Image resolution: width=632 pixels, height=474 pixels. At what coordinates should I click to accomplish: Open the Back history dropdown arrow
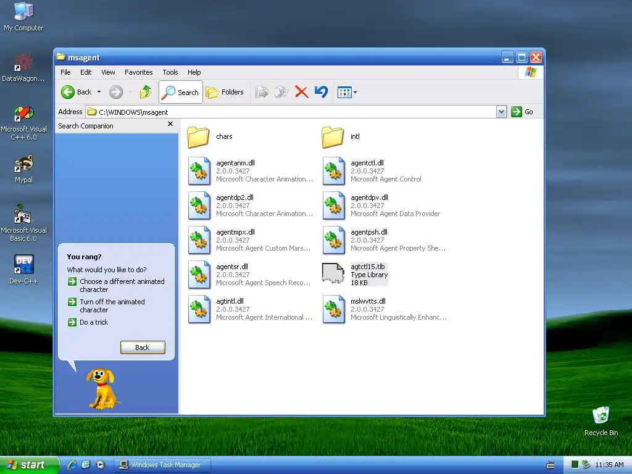pyautogui.click(x=99, y=93)
